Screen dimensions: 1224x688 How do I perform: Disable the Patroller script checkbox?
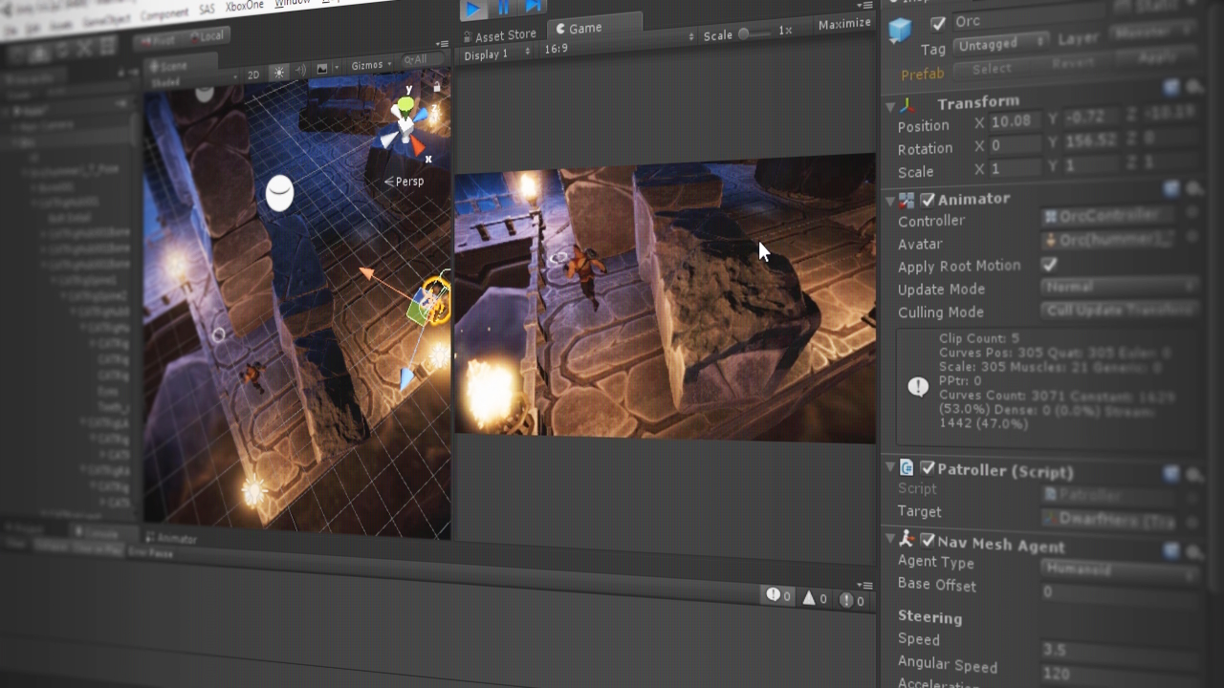tap(928, 468)
